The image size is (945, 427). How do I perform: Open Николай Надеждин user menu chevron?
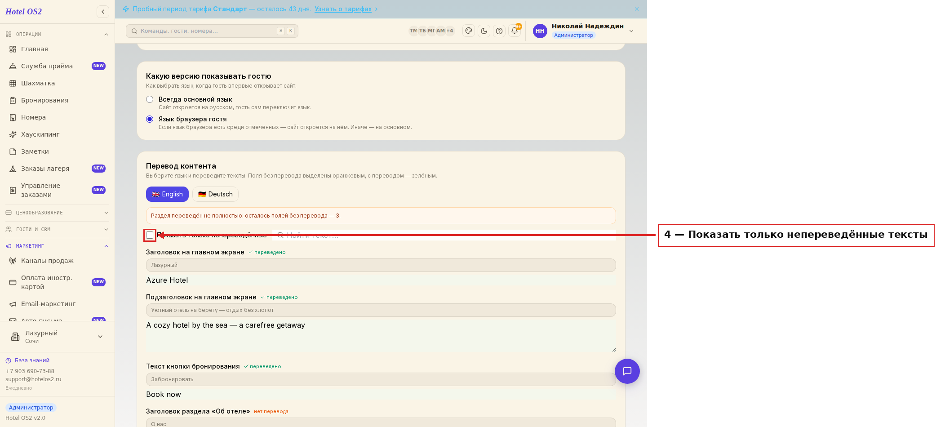(x=631, y=31)
